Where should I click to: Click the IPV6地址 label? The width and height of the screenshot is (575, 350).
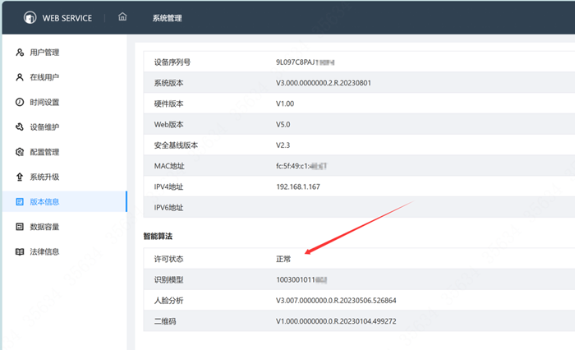click(x=168, y=208)
